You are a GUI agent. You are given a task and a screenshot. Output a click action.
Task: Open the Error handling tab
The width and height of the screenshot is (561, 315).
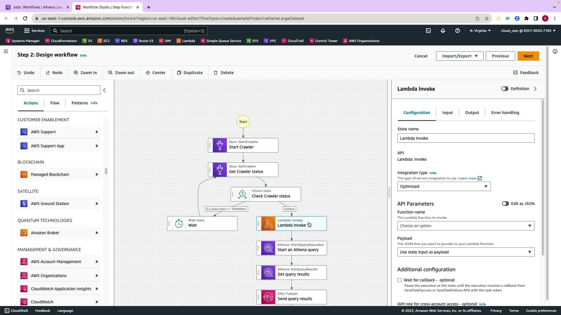point(505,113)
